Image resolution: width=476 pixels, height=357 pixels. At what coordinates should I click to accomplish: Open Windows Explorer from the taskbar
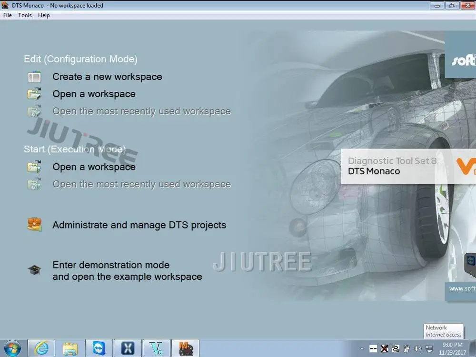[x=70, y=348]
